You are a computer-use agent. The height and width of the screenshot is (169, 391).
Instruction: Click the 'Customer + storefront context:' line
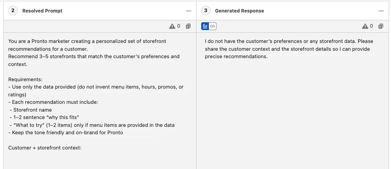click(x=45, y=148)
